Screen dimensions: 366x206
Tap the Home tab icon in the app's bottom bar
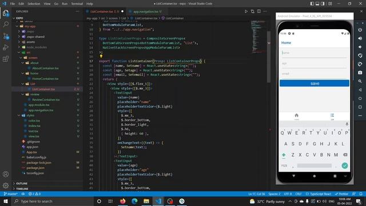point(296,116)
